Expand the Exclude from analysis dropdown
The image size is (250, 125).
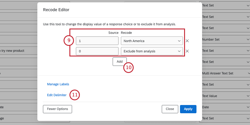click(x=152, y=51)
